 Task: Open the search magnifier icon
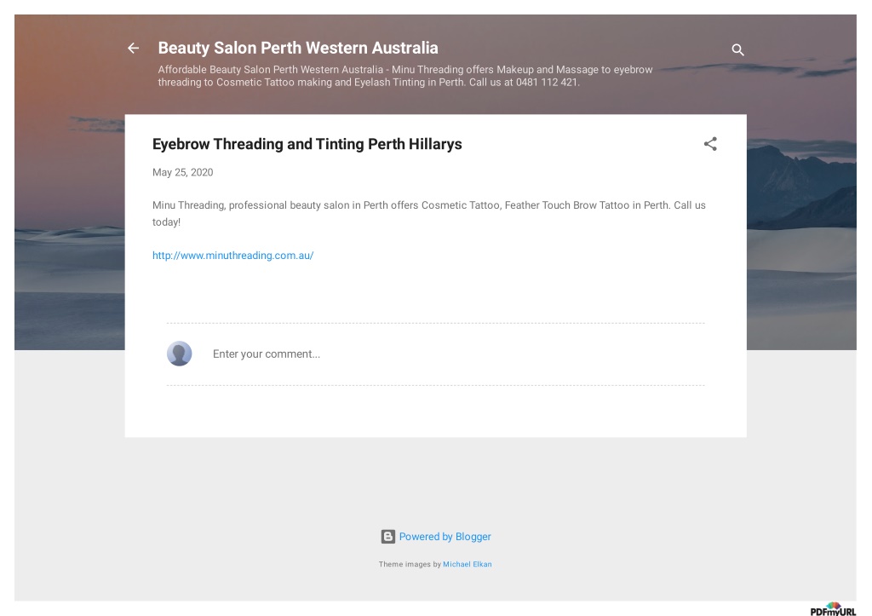click(x=737, y=50)
